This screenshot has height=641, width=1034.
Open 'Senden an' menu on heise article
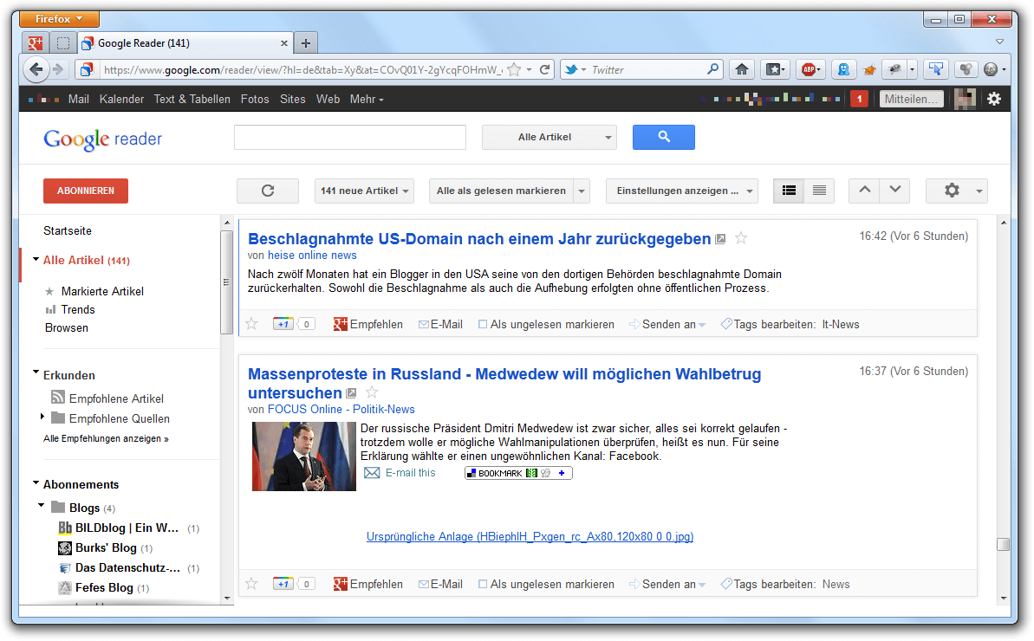click(667, 324)
